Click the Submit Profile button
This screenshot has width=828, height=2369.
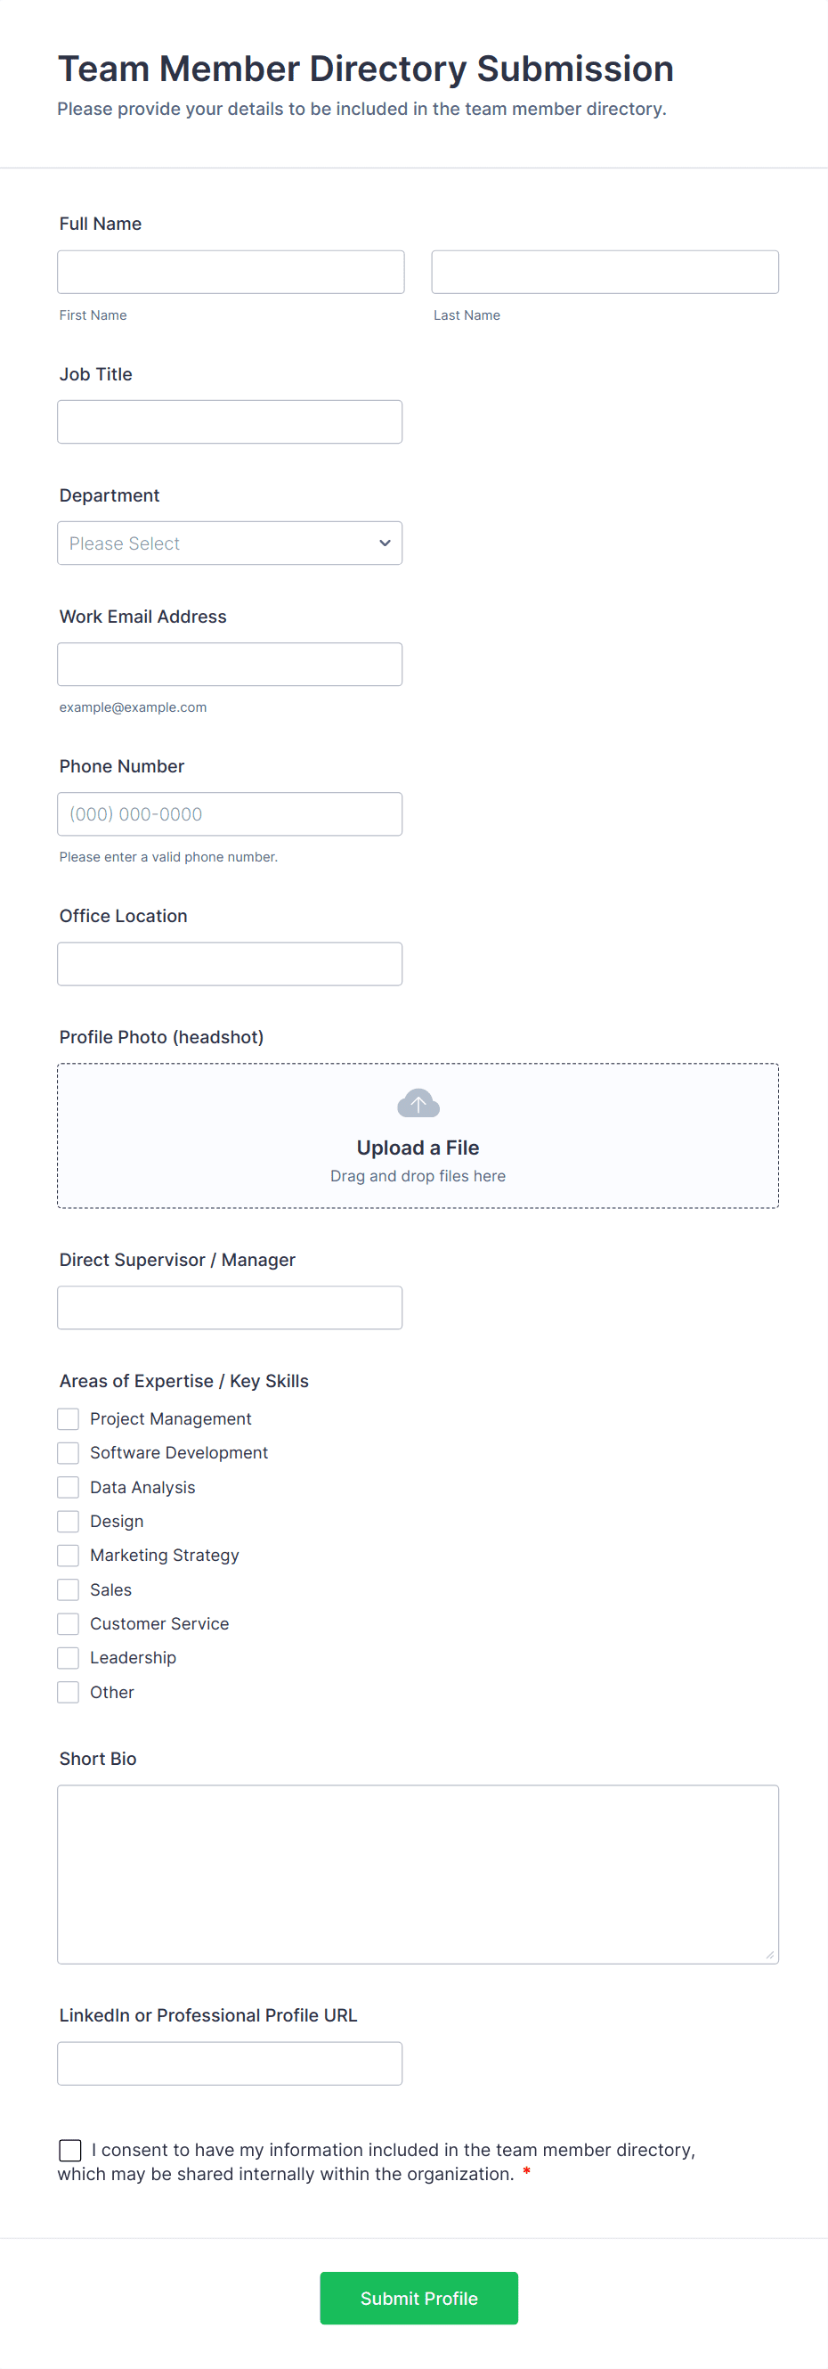click(418, 2297)
